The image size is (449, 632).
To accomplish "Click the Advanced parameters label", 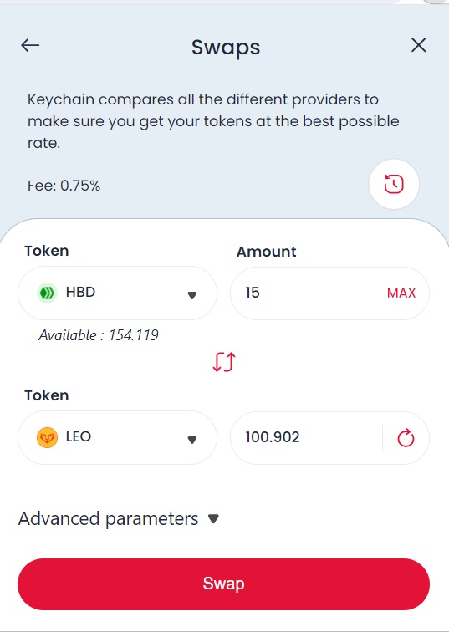I will pos(109,519).
